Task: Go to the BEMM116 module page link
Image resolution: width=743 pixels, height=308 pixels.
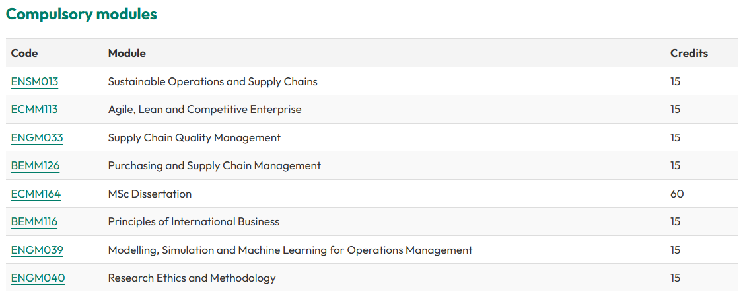Action: (x=34, y=222)
